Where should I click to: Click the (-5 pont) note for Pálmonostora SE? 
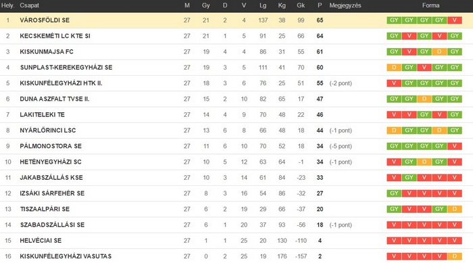click(x=341, y=146)
